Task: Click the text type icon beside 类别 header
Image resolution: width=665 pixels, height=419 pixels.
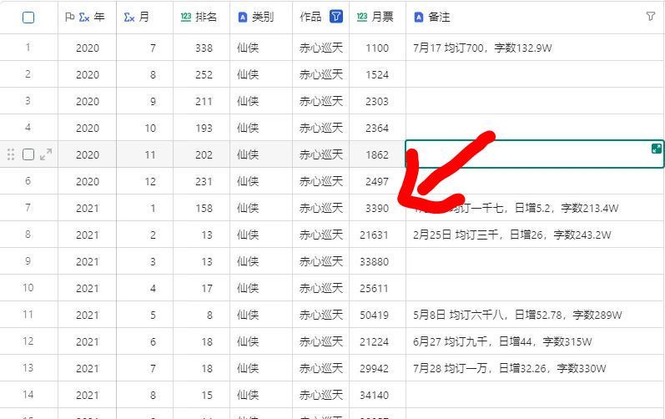Action: pyautogui.click(x=242, y=17)
